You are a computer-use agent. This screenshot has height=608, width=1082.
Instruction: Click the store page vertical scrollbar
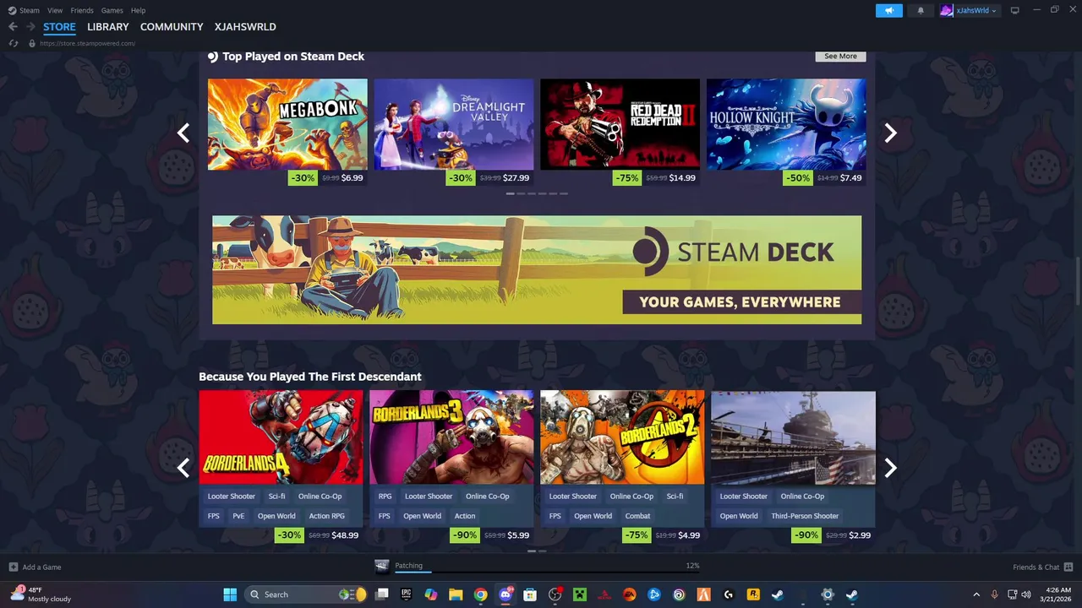[1077, 283]
